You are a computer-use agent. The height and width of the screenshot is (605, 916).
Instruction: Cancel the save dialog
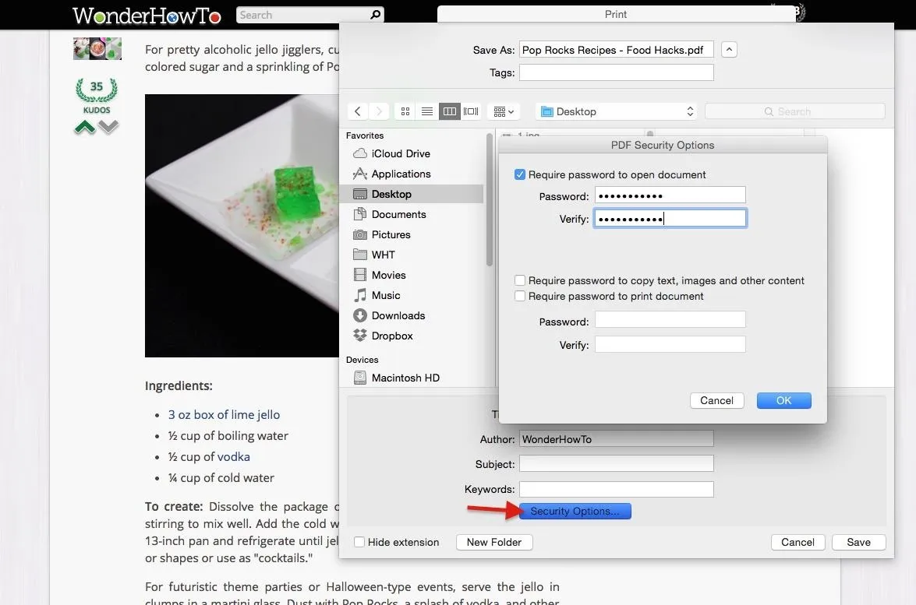(798, 542)
